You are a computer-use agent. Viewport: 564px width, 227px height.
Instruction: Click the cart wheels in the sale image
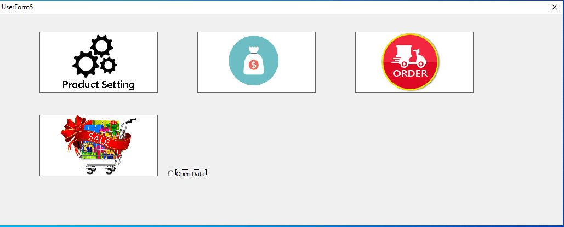coord(100,170)
